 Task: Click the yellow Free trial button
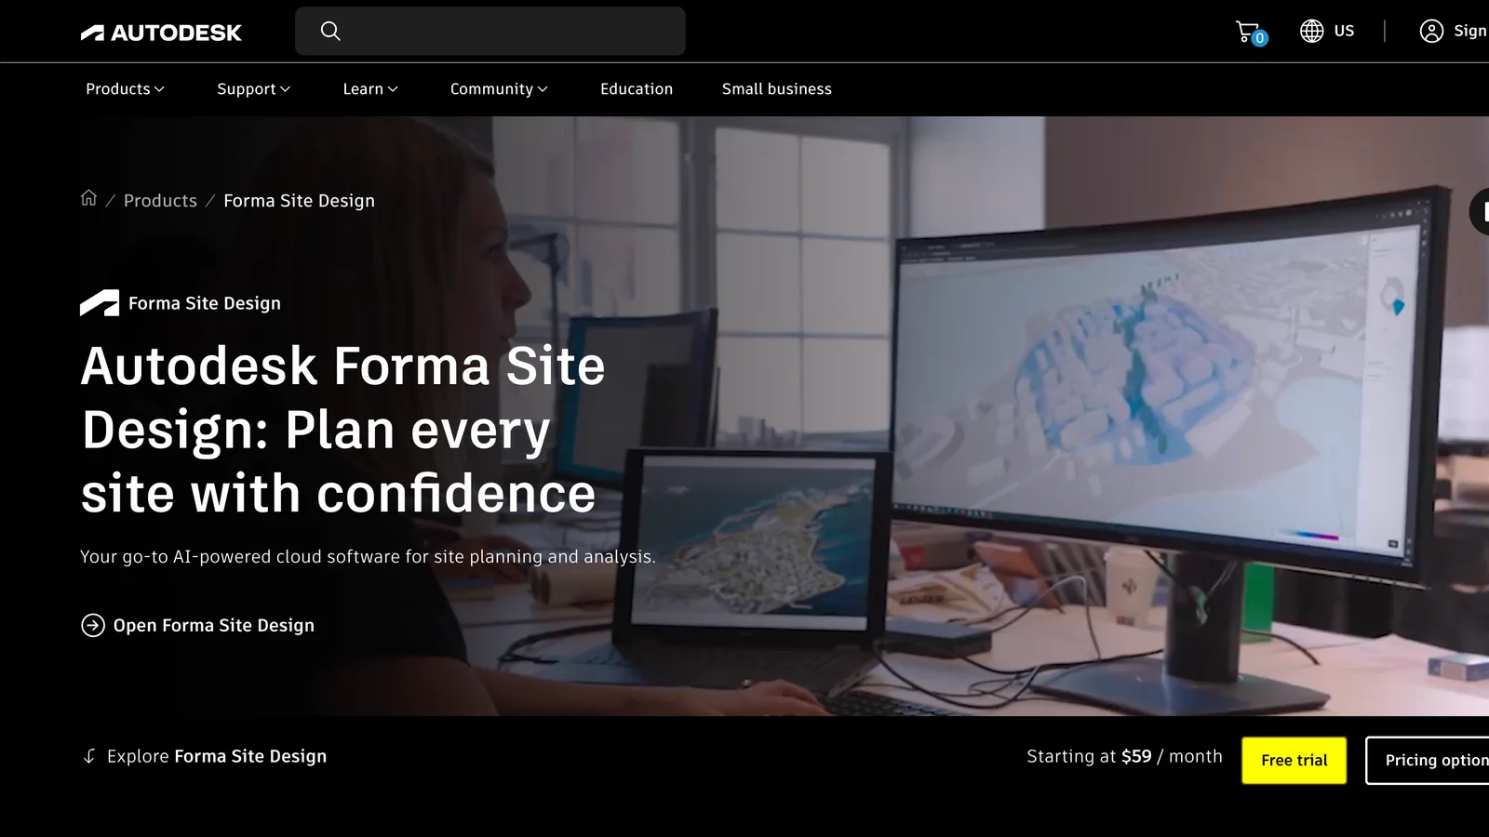(x=1294, y=761)
